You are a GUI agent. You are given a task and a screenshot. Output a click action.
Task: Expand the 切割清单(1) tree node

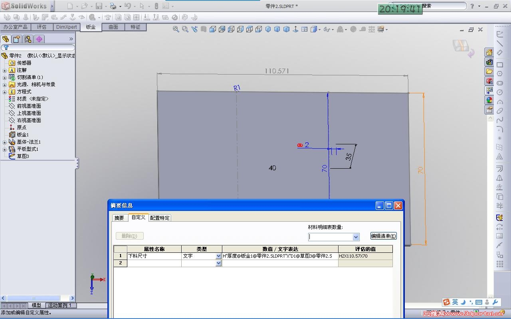(5, 77)
